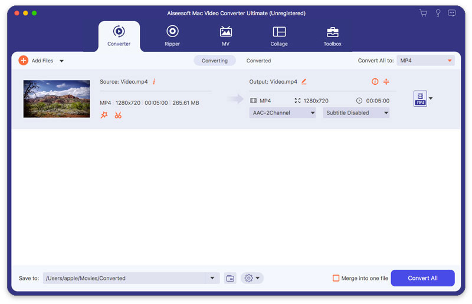View source info for Video.mp4
This screenshot has width=472, height=304.
[154, 81]
